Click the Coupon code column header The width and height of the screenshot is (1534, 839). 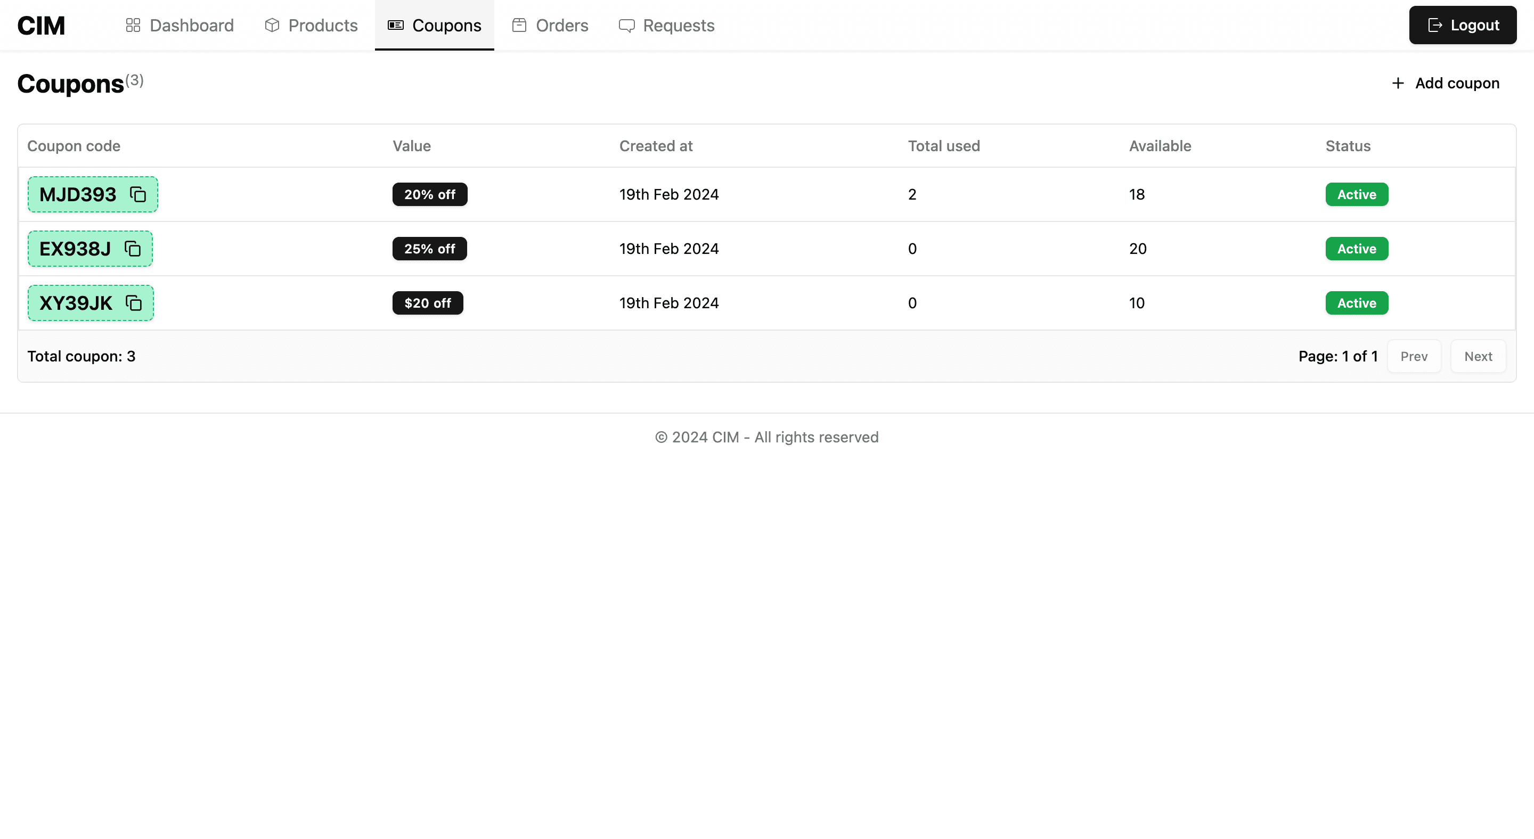(x=74, y=146)
